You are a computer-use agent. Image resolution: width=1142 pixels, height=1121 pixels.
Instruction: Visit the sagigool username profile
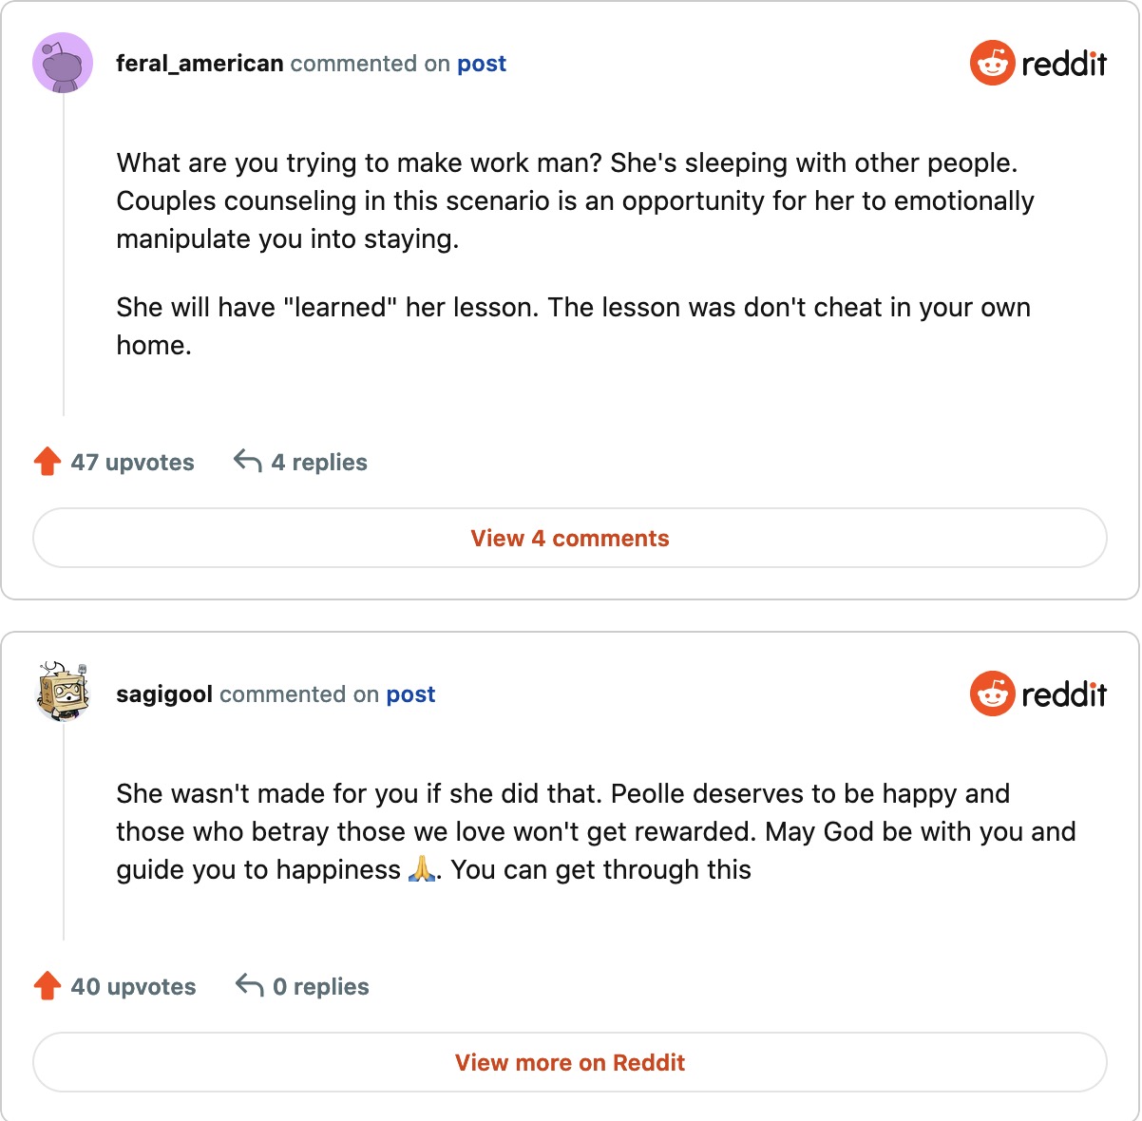[164, 694]
